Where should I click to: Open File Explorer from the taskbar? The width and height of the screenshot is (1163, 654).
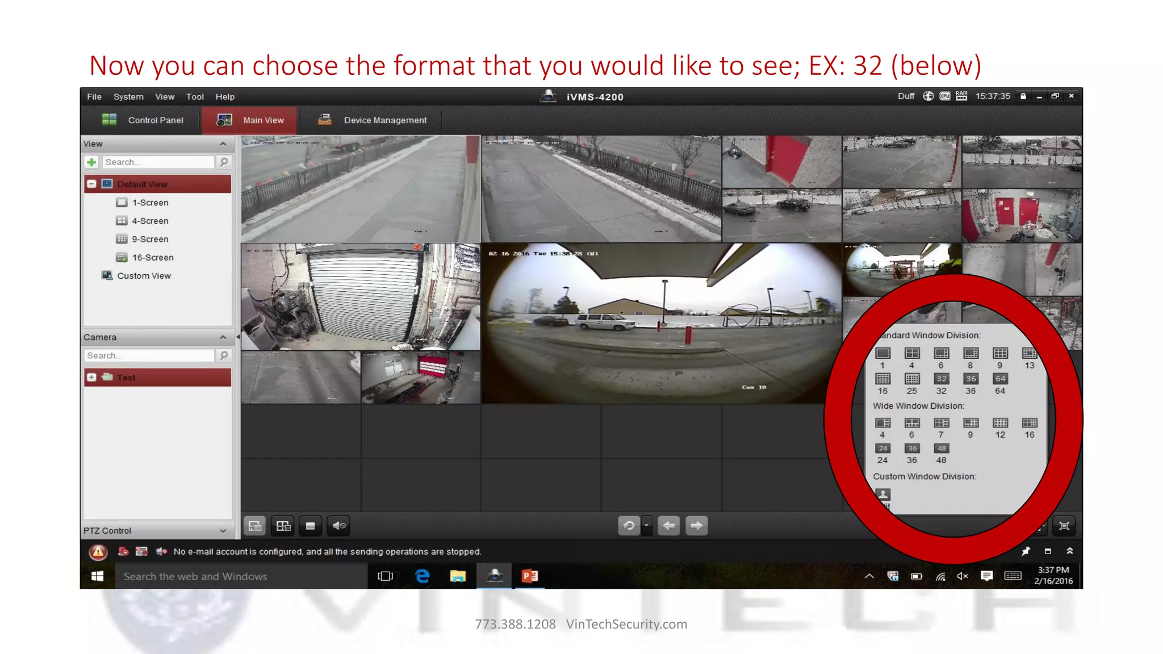(x=458, y=576)
